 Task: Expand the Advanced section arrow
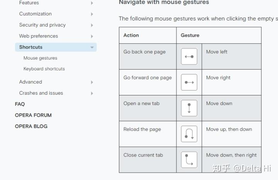pos(92,82)
